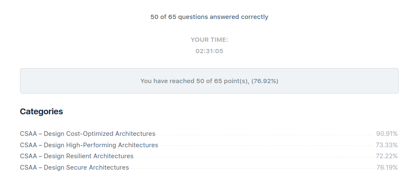Click the 76.19% category score
This screenshot has width=409, height=189.
(x=387, y=167)
